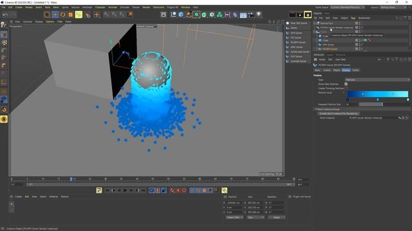
Task: Click the LevelSet Solver preset
Action: click(x=296, y=62)
